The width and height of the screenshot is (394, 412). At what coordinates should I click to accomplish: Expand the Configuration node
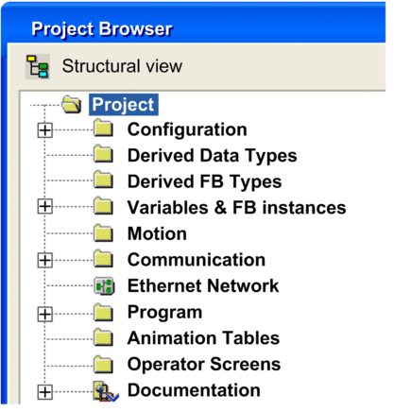pos(44,130)
